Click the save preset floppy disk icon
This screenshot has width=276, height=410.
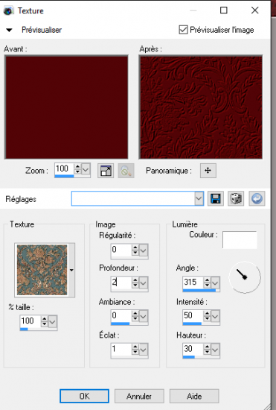216,199
